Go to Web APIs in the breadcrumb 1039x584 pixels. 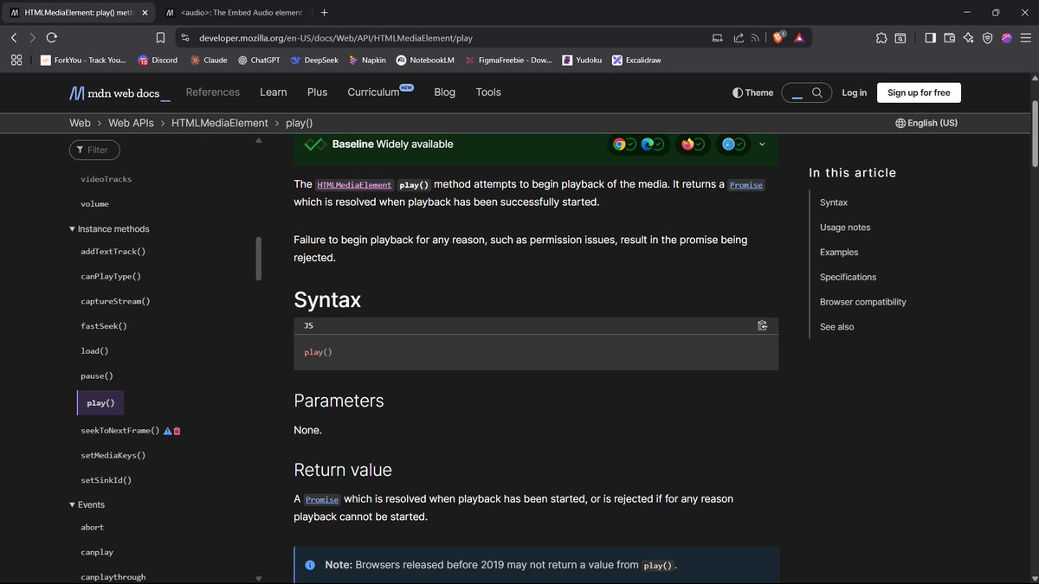131,123
